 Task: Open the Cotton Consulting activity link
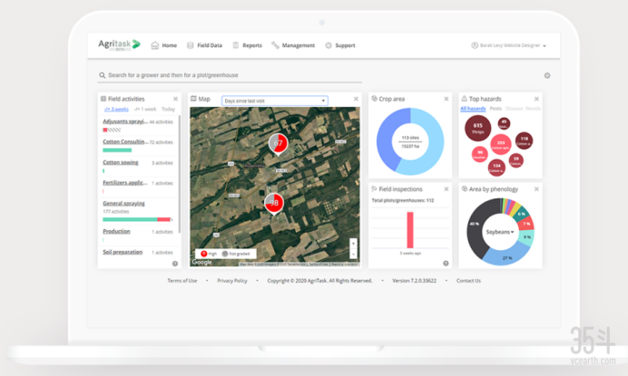[x=125, y=141]
